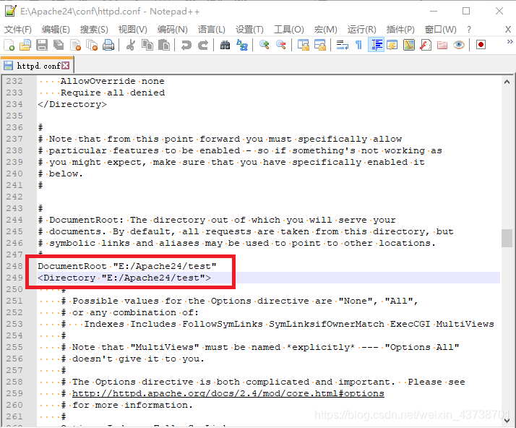Toggle synchronize horizontal scrolling icon
The height and width of the screenshot is (428, 516).
pos(320,45)
